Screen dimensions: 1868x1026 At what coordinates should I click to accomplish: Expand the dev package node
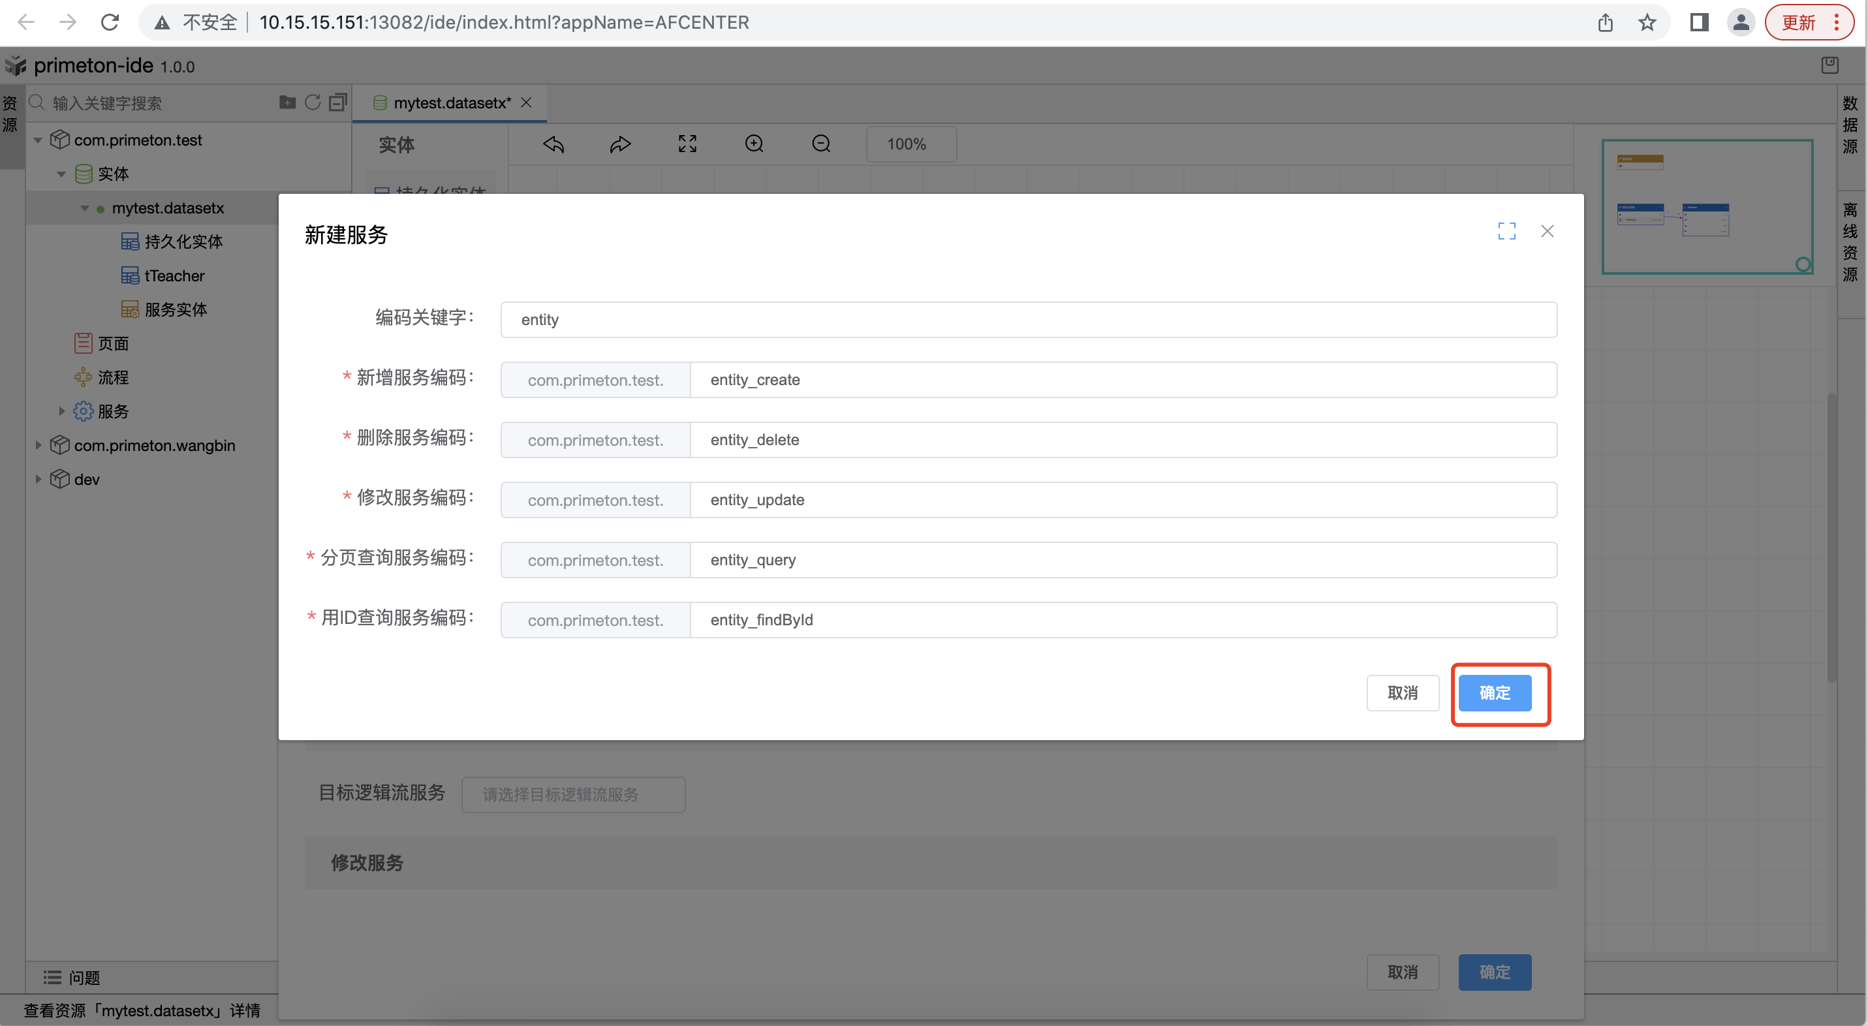pos(38,479)
